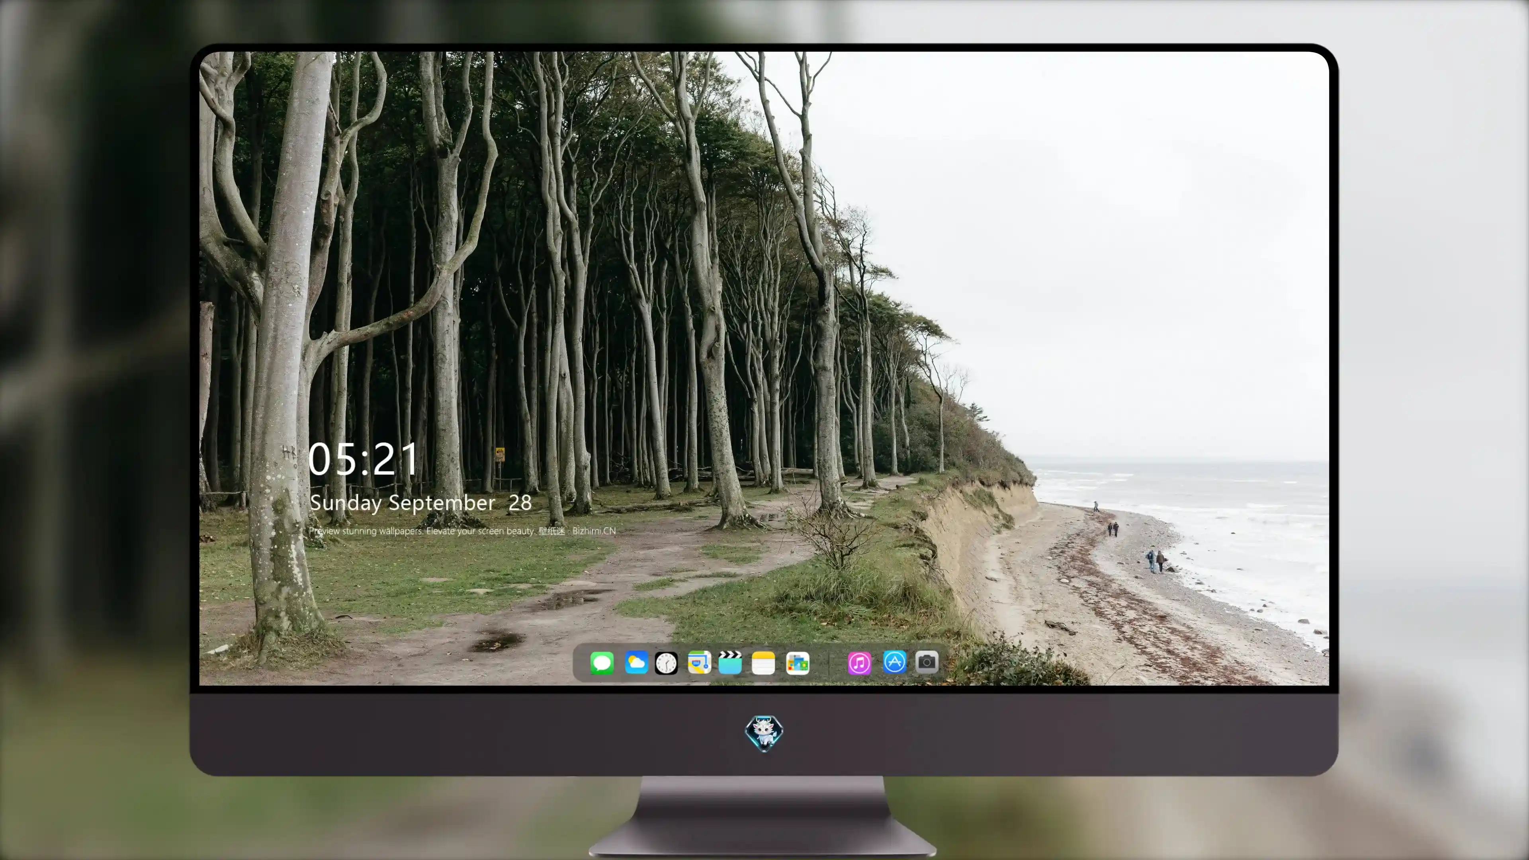This screenshot has width=1529, height=860.
Task: Open the Photos gallery app icon
Action: point(797,663)
